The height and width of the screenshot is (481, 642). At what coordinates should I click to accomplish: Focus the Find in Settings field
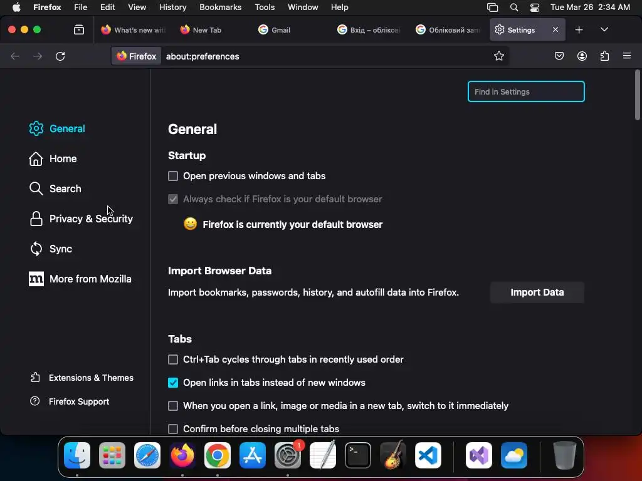(x=526, y=91)
